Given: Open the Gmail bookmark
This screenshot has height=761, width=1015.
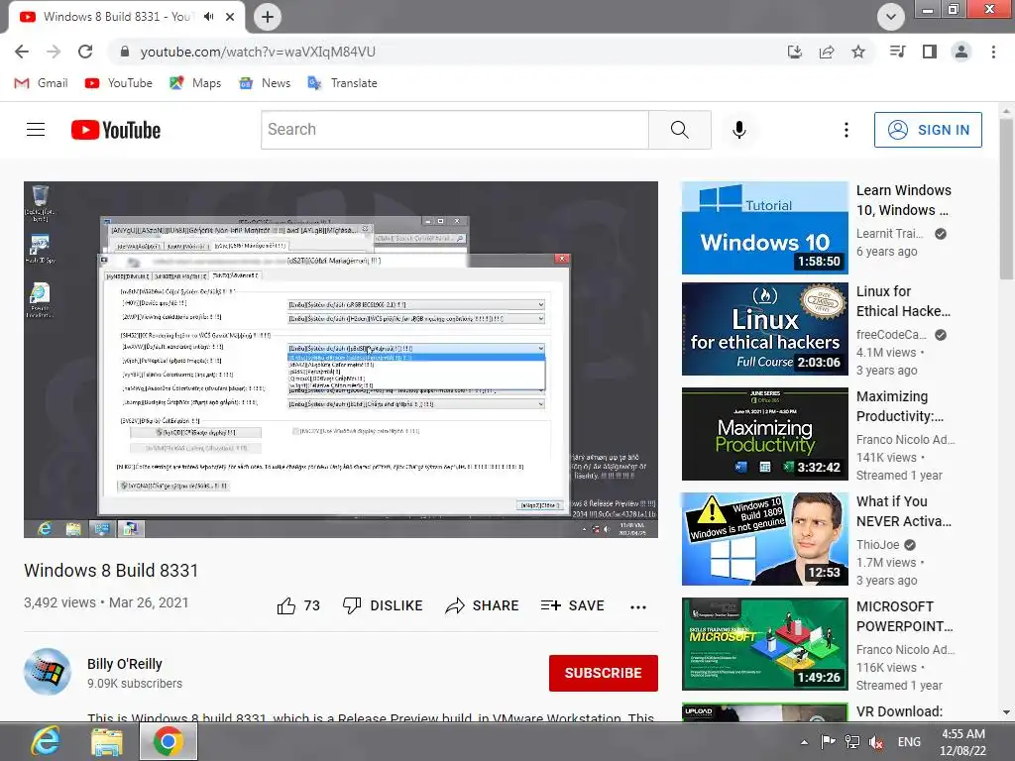Looking at the screenshot, I should 41,83.
